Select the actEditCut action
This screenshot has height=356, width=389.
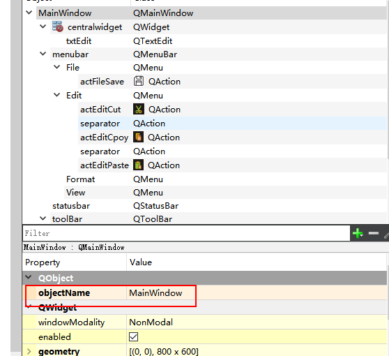pyautogui.click(x=100, y=110)
